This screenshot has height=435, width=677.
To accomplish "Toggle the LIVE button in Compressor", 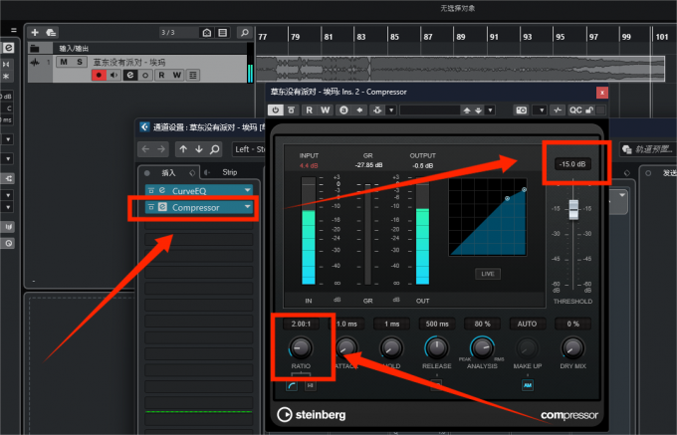I will 488,274.
